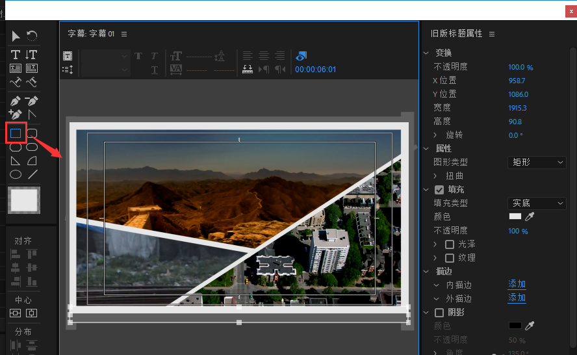Click 添加 next to 外描边
The image size is (577, 355).
(x=517, y=298)
